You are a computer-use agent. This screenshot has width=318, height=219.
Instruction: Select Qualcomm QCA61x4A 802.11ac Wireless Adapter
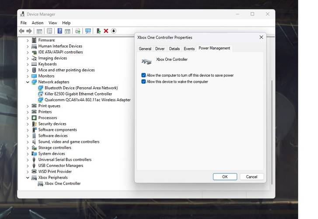tap(87, 100)
